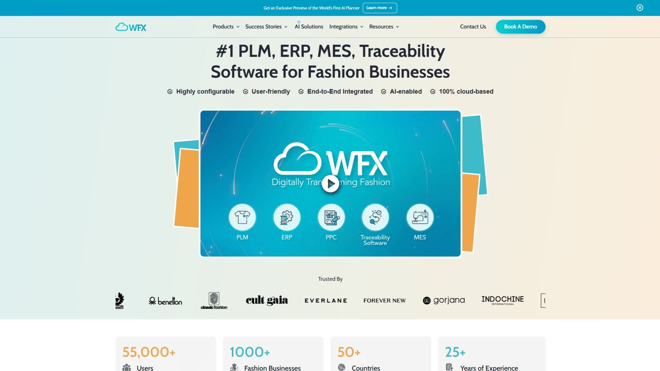This screenshot has width=660, height=371.
Task: Click the WFX cloud logo in header
Action: click(x=131, y=27)
